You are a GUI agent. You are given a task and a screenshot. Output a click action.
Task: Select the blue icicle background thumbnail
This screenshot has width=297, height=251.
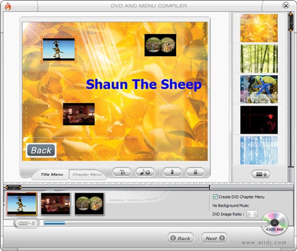259,150
